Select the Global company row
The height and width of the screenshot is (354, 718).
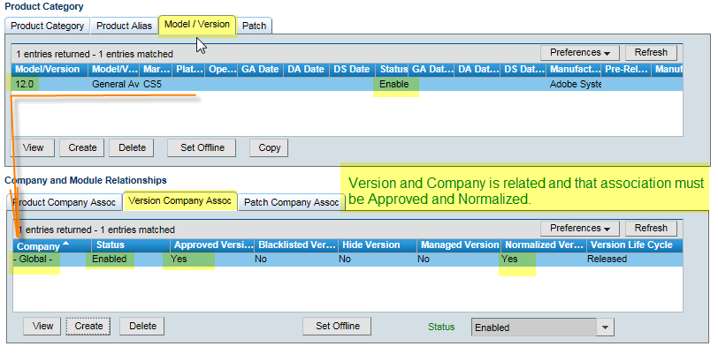tap(35, 260)
